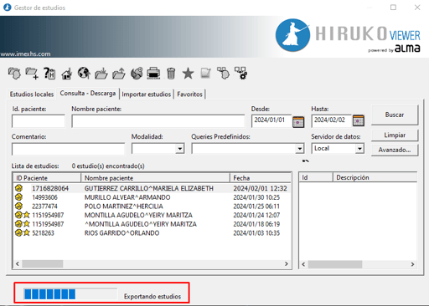
Task: Select MONTILLA AGUDELO row dated 2024/01/24 12:07
Action: 152,215
